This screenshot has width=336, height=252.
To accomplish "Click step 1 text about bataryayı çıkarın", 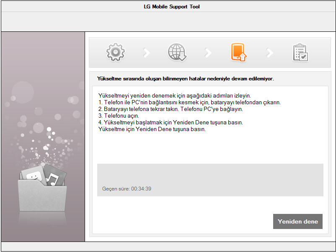I will [189, 102].
